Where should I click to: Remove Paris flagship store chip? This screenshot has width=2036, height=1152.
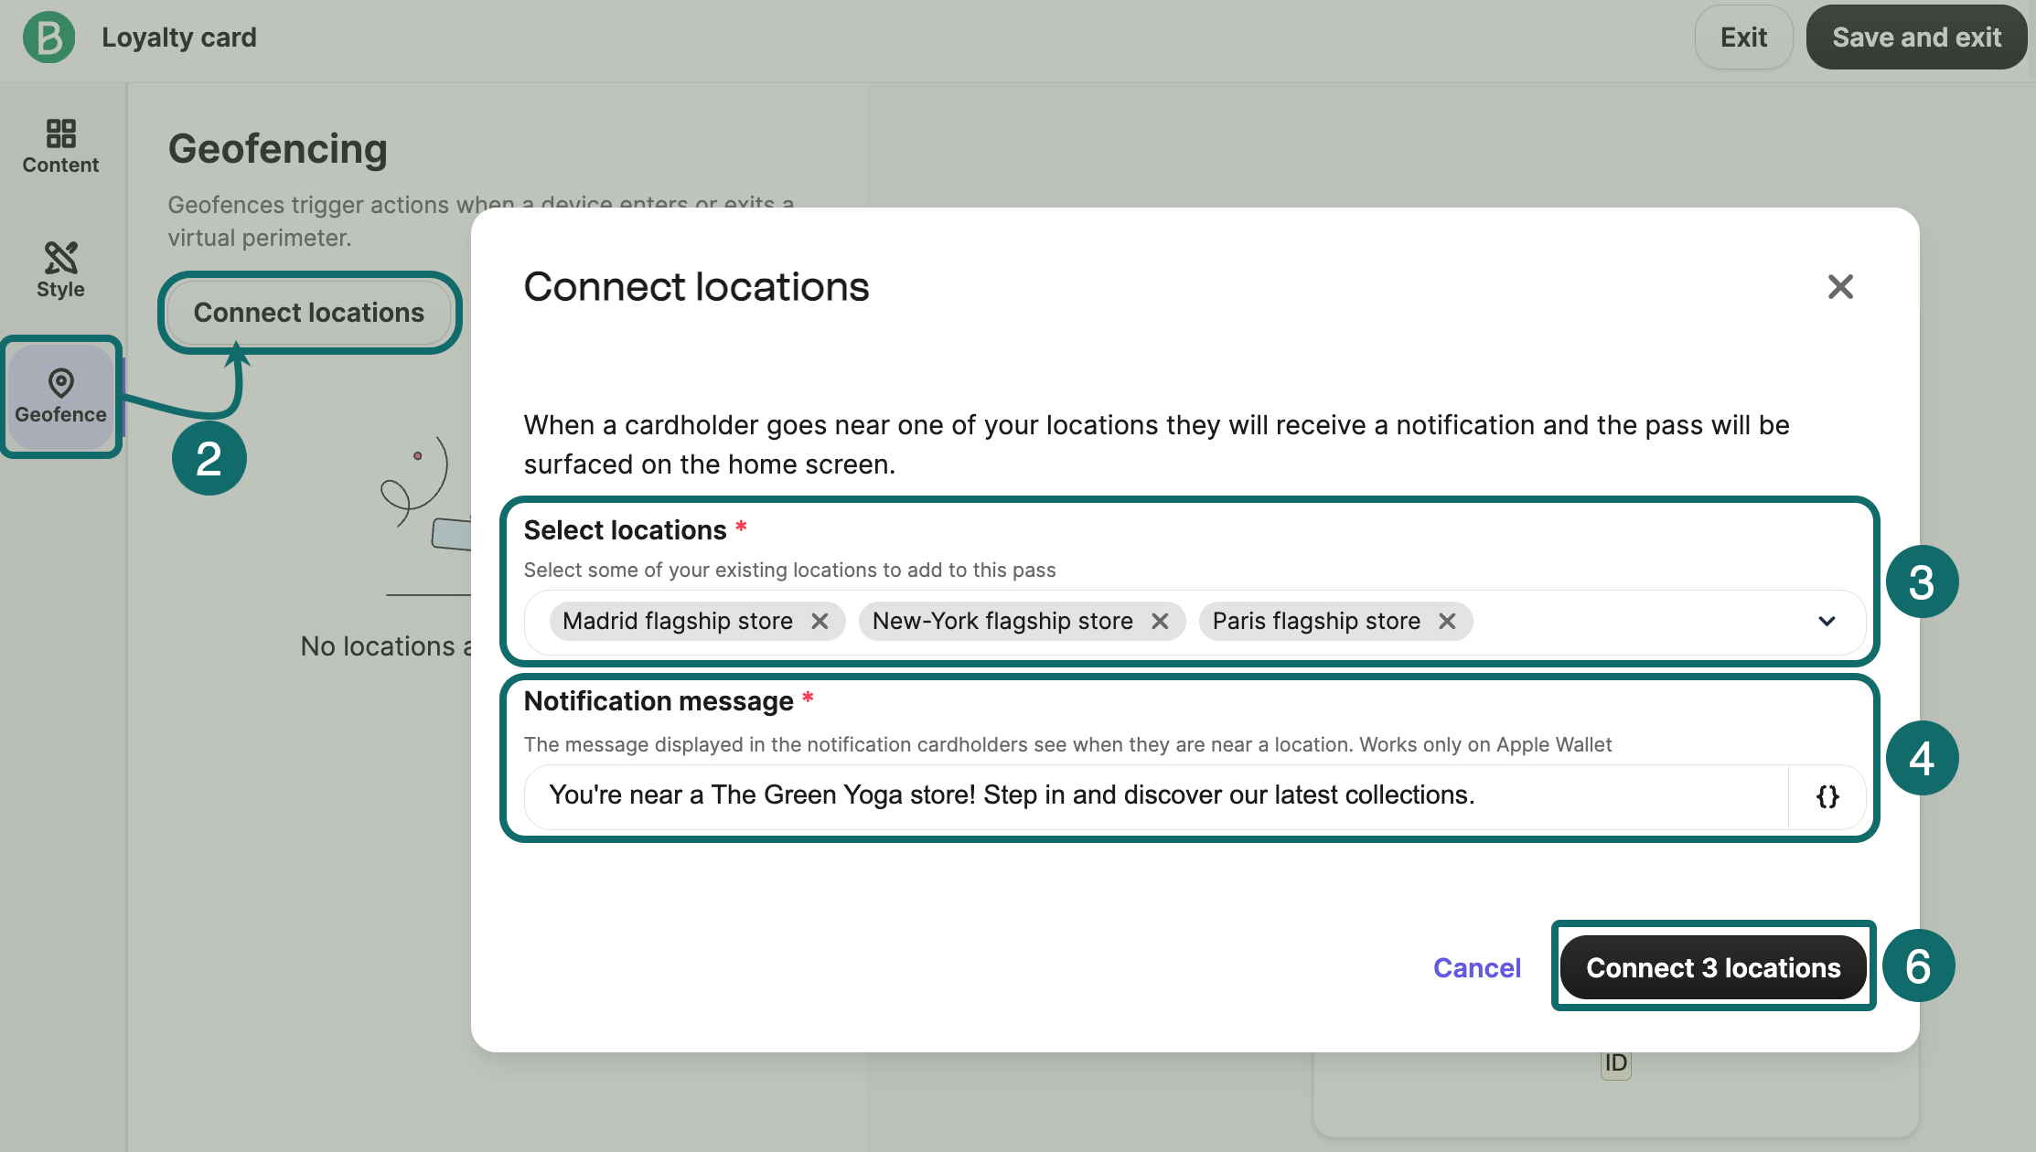tap(1447, 622)
